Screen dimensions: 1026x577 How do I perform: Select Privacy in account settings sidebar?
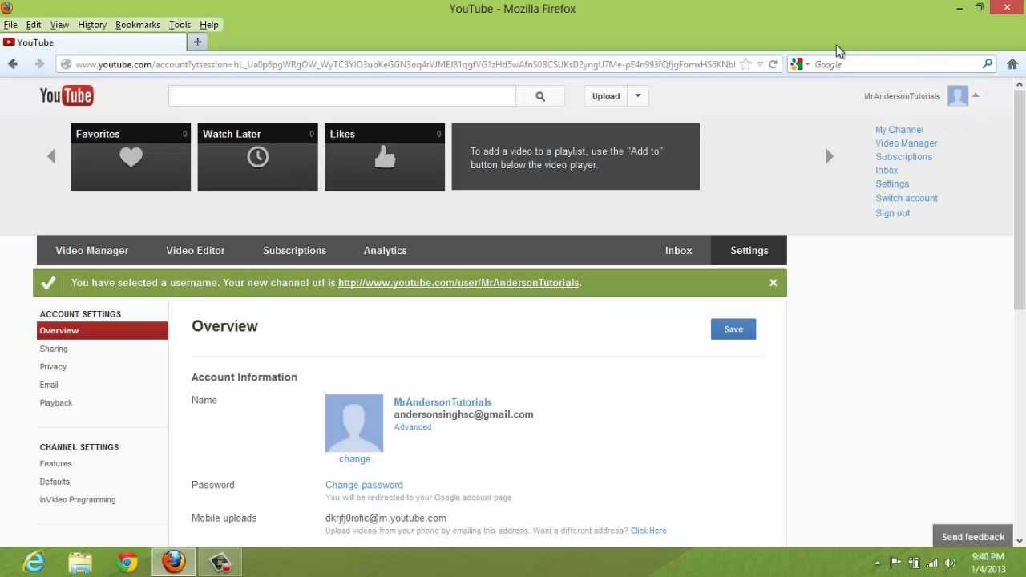53,367
